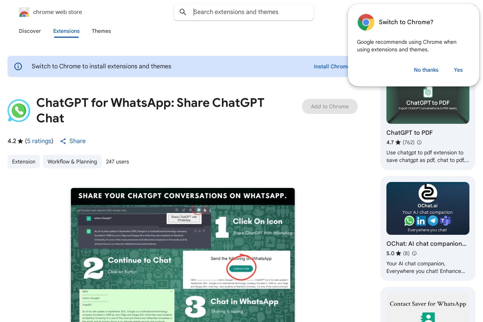Image resolution: width=483 pixels, height=322 pixels.
Task: Click the Extension category chip
Action: click(x=24, y=162)
